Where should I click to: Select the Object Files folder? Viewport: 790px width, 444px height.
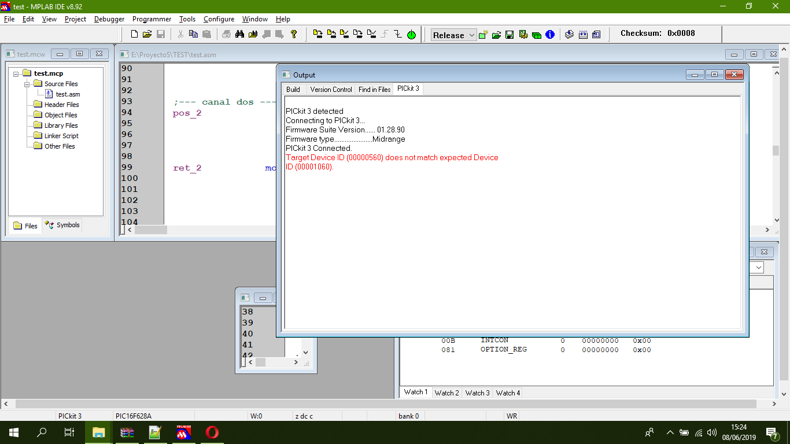[61, 115]
